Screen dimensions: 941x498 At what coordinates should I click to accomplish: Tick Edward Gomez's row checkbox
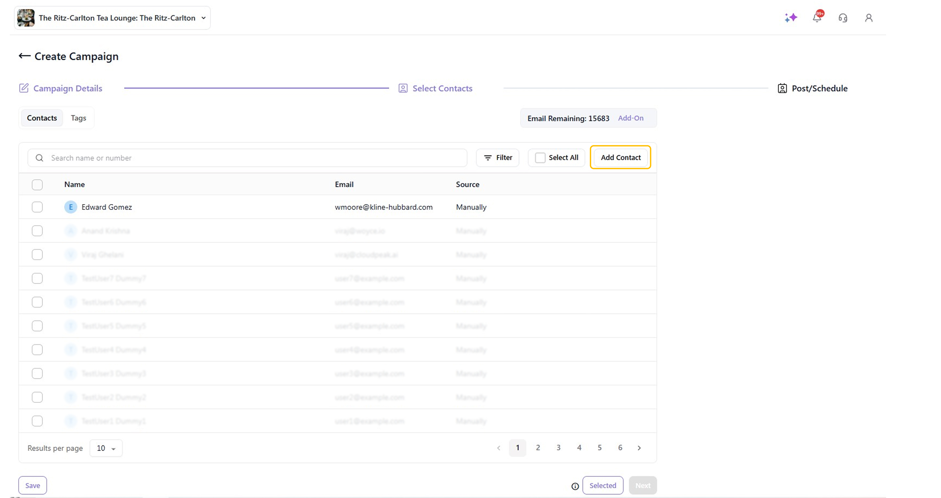[37, 207]
